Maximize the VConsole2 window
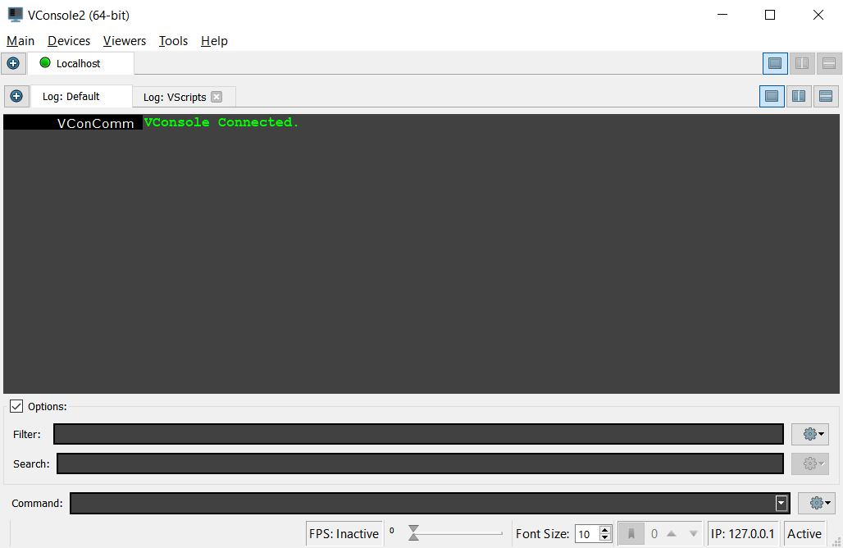This screenshot has width=843, height=548. 770,15
